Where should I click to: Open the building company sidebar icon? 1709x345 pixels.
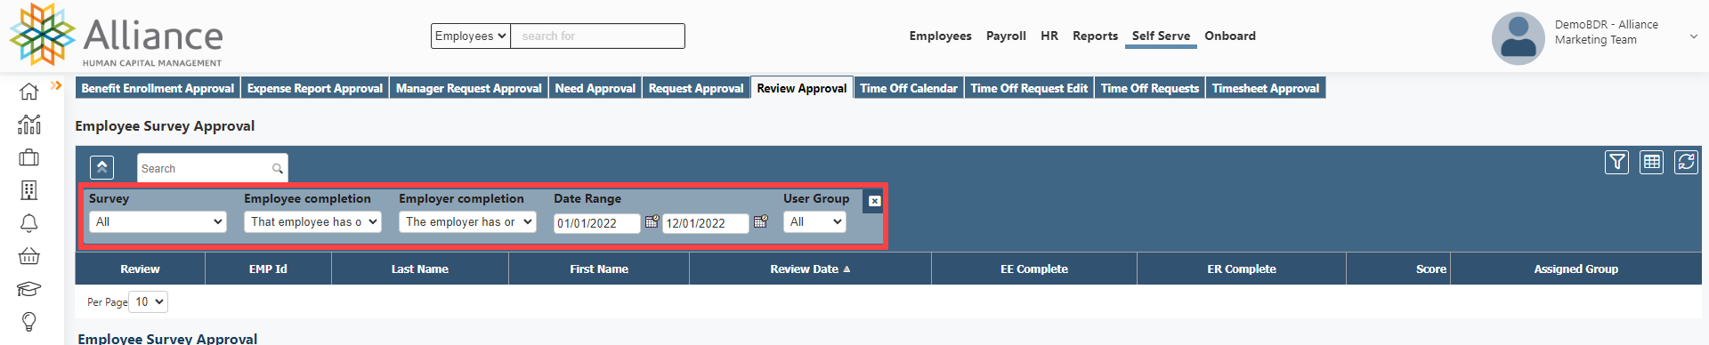[x=28, y=190]
